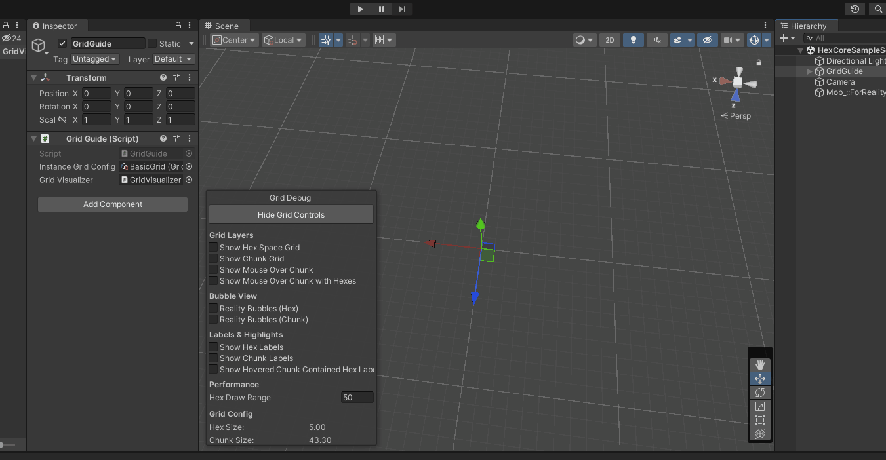Toggle scene lighting lightbulb icon
The image size is (886, 460).
point(633,40)
